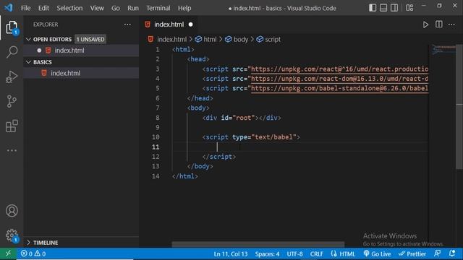463x260 pixels.
Task: Toggle Primary Side Bar layout icon
Action: tap(373, 8)
